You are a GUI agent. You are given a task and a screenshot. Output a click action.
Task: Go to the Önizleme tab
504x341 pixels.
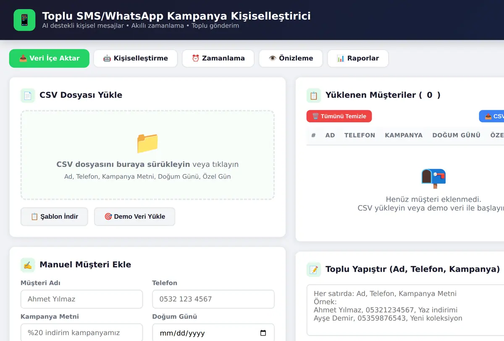[x=291, y=58]
